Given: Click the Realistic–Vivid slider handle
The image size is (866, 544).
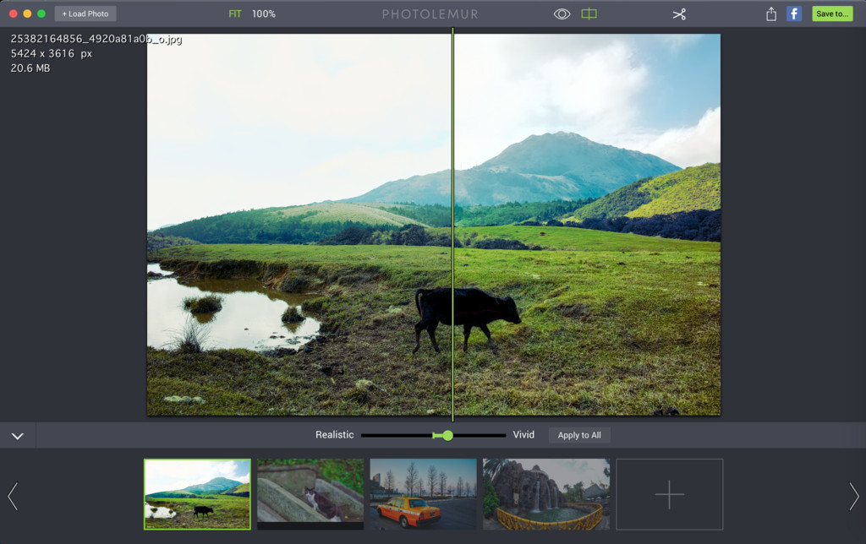Looking at the screenshot, I should (x=447, y=435).
